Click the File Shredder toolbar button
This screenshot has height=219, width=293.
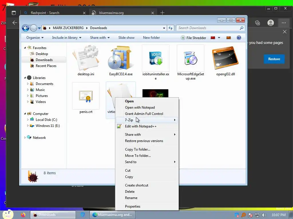click(193, 38)
